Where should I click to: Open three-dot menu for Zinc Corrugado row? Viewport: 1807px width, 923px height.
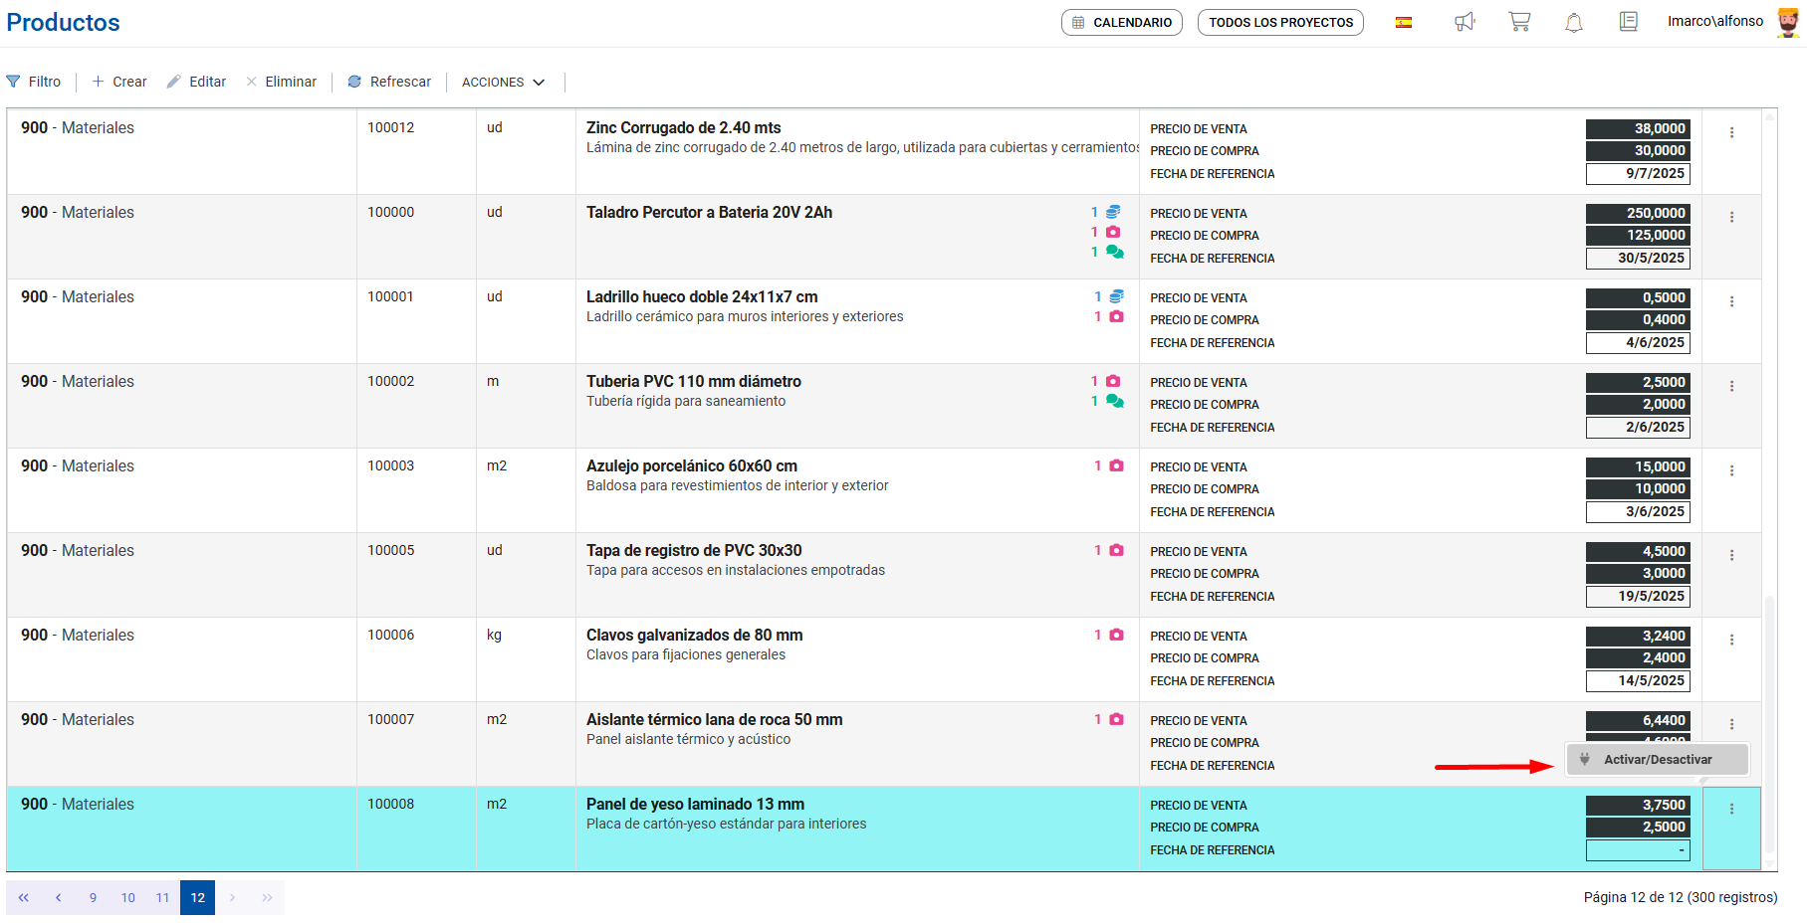click(1731, 132)
